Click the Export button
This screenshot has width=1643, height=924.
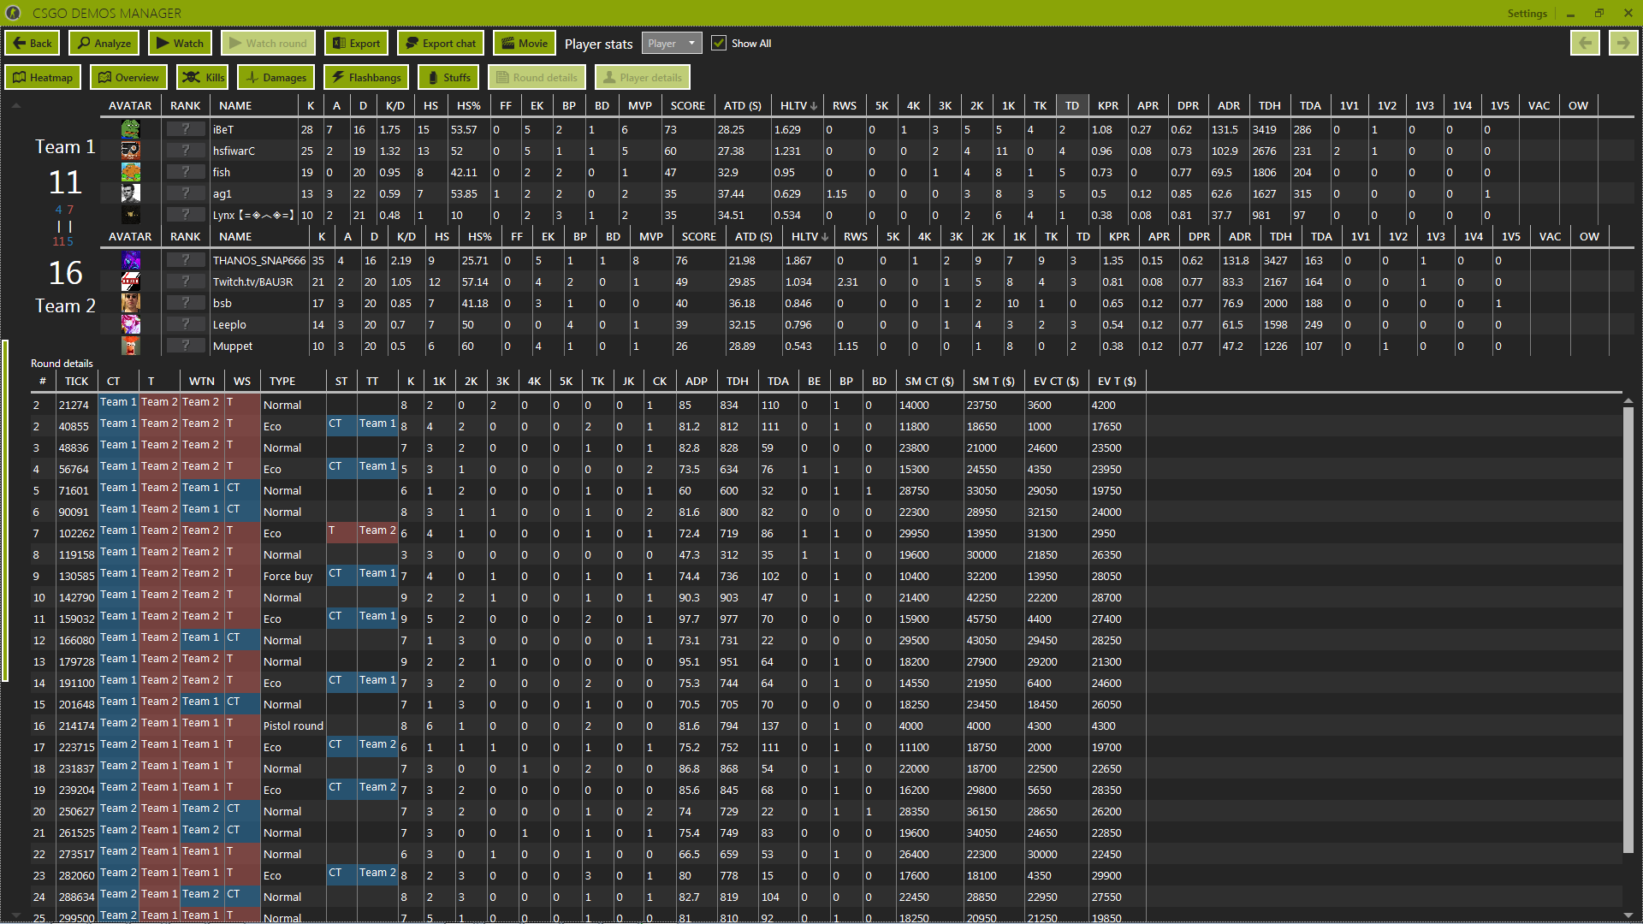356,44
